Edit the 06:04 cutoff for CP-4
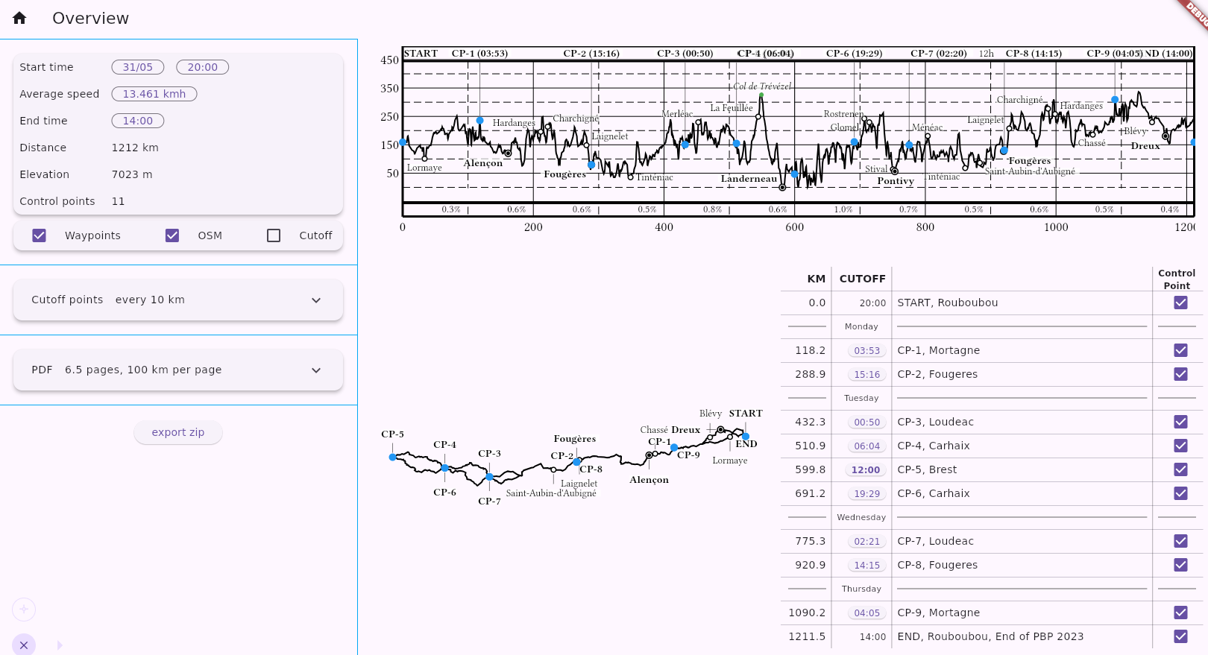The image size is (1208, 655). (867, 446)
